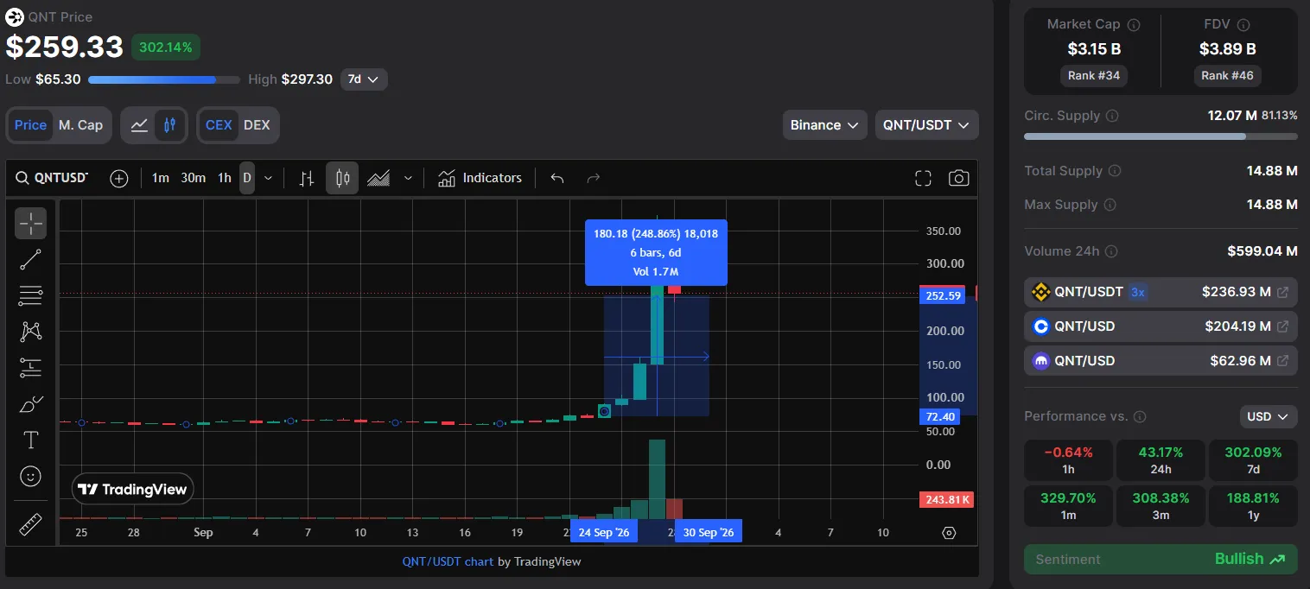This screenshot has height=589, width=1310.
Task: Select the trend line drawing tool
Action: (x=30, y=259)
